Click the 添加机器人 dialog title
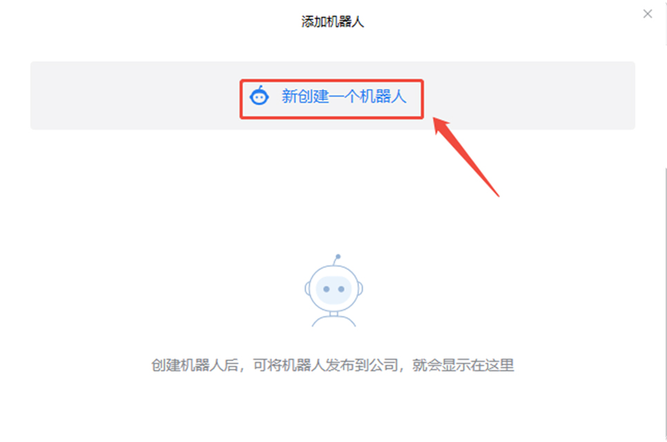Screen dimensions: 667x442 [x=332, y=21]
